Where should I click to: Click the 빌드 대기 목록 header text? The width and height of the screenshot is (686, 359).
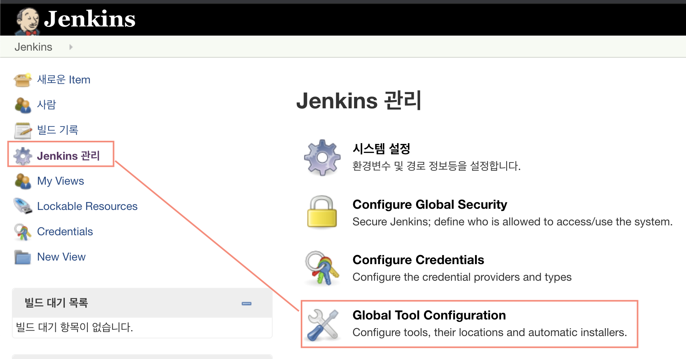(x=56, y=303)
